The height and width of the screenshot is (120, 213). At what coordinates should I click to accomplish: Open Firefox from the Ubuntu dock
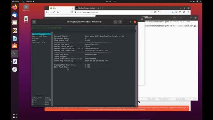(x=15, y=7)
